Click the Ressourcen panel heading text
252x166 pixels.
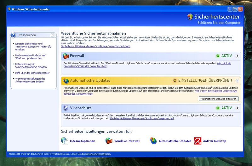[x=27, y=35]
